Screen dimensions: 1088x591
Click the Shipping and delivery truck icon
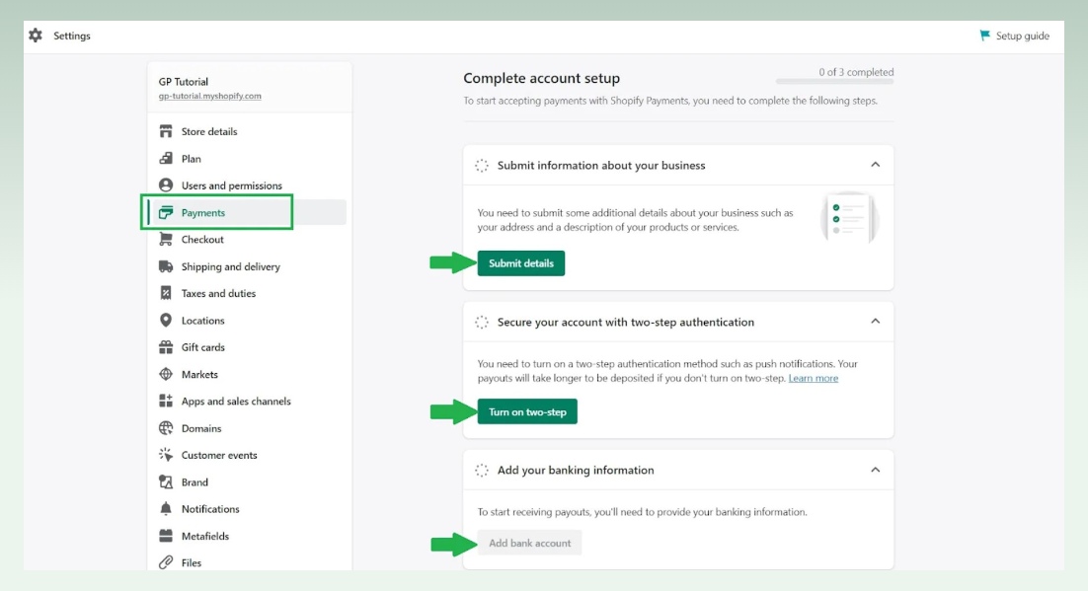[x=166, y=266]
